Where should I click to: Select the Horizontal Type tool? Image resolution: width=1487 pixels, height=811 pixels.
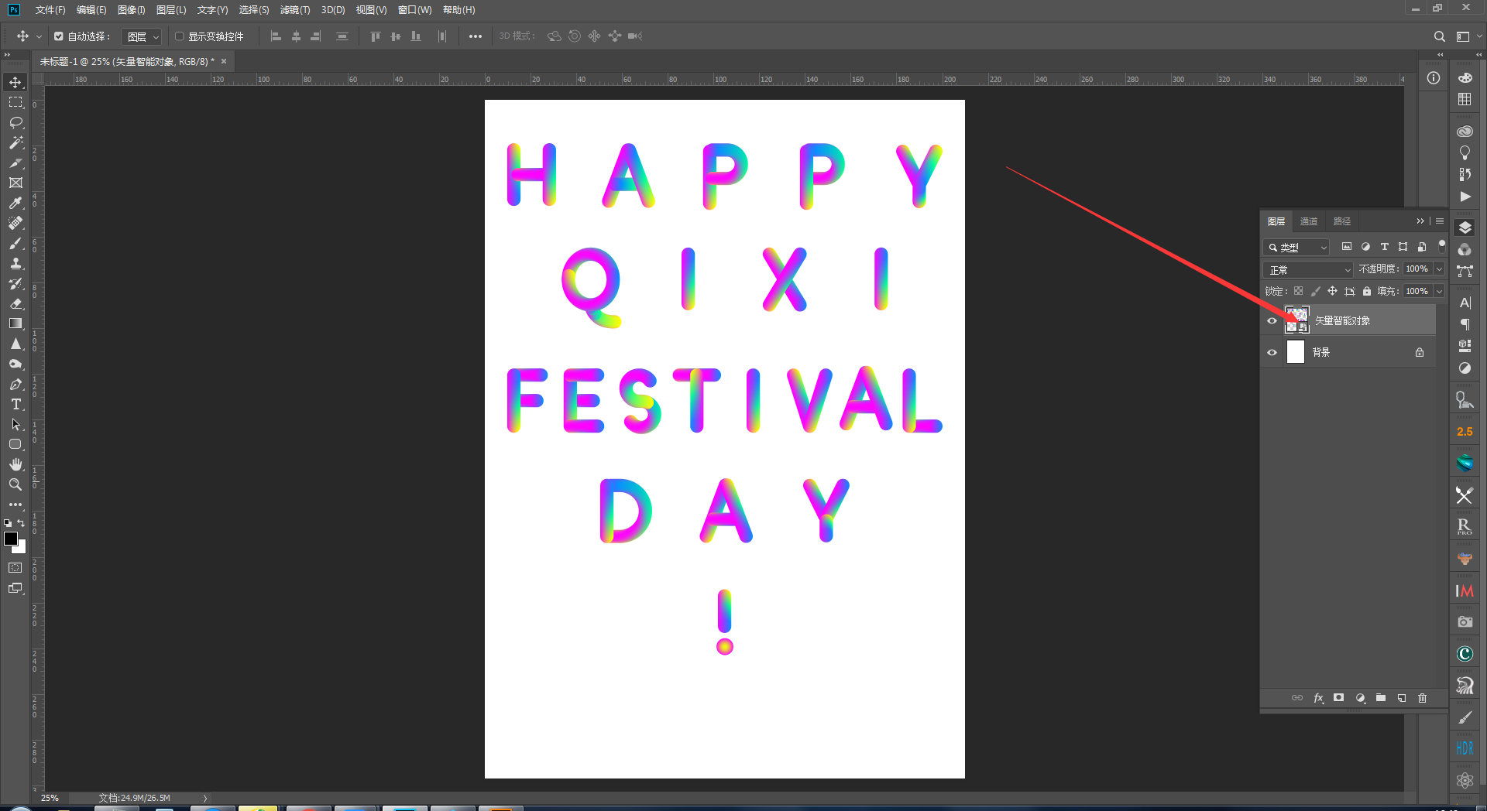pyautogui.click(x=15, y=404)
